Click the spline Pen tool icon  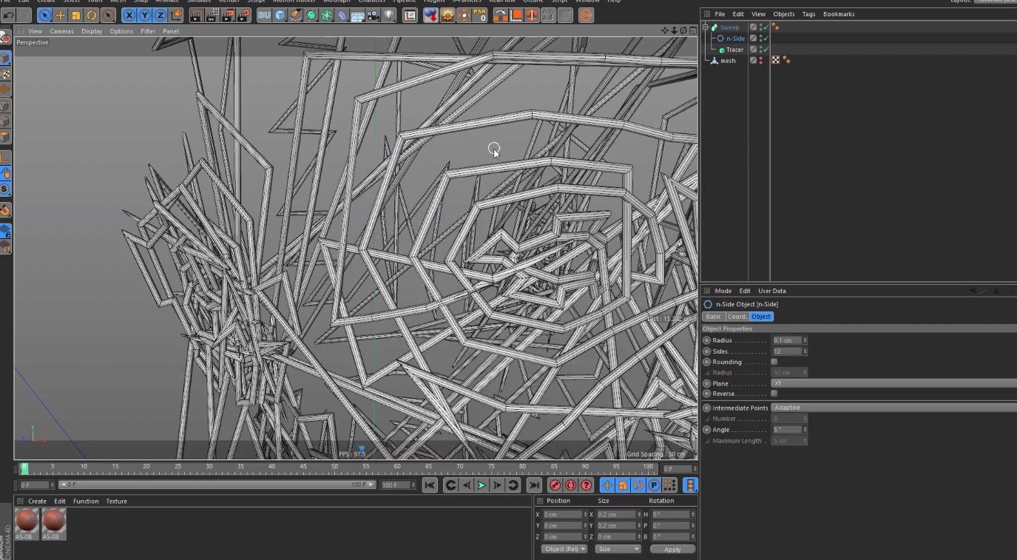click(296, 15)
